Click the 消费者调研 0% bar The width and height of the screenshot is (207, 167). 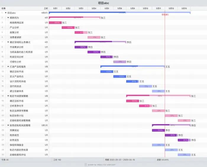(x=94, y=37)
